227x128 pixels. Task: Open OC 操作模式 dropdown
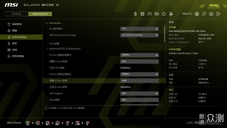(139, 29)
